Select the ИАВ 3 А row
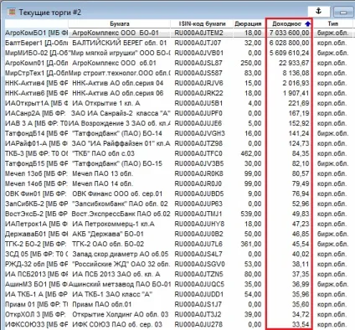The height and width of the screenshot is (330, 355). pyautogui.click(x=178, y=123)
